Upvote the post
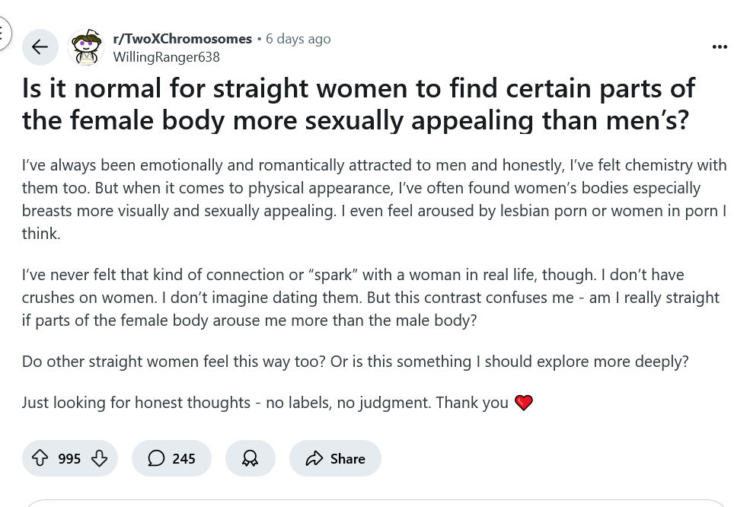 click(40, 458)
